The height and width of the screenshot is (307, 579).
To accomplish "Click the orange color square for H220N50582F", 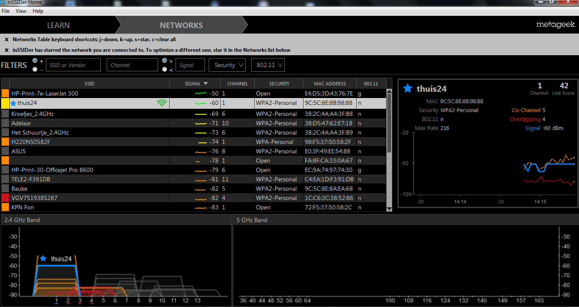I will 5,142.
